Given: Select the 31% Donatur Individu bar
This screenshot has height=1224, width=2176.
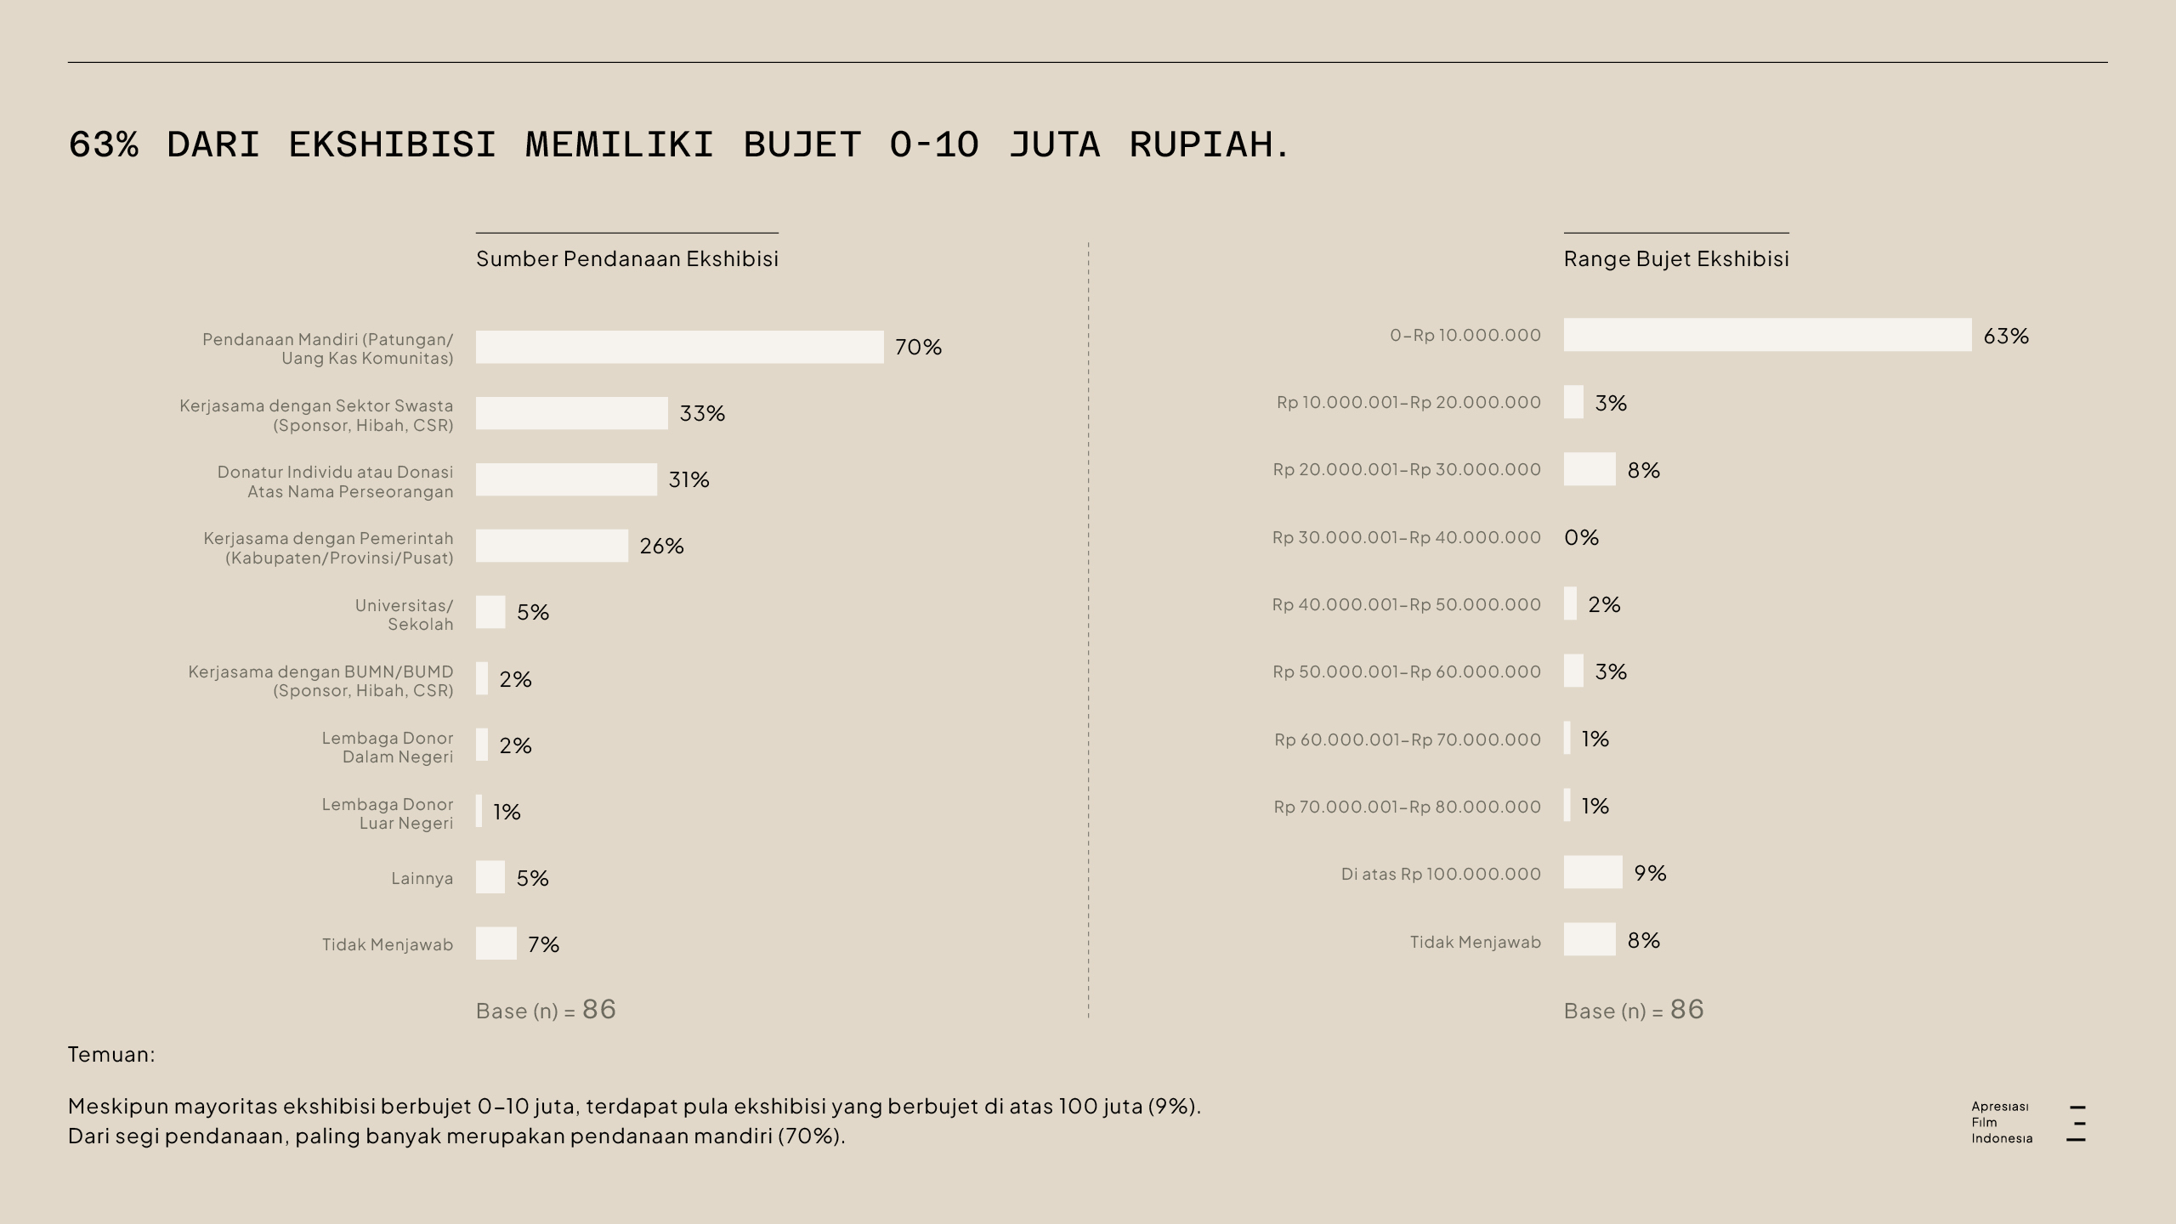Looking at the screenshot, I should pyautogui.click(x=566, y=479).
